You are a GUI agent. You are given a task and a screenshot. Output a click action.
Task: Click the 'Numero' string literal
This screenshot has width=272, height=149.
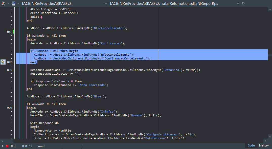137,116
